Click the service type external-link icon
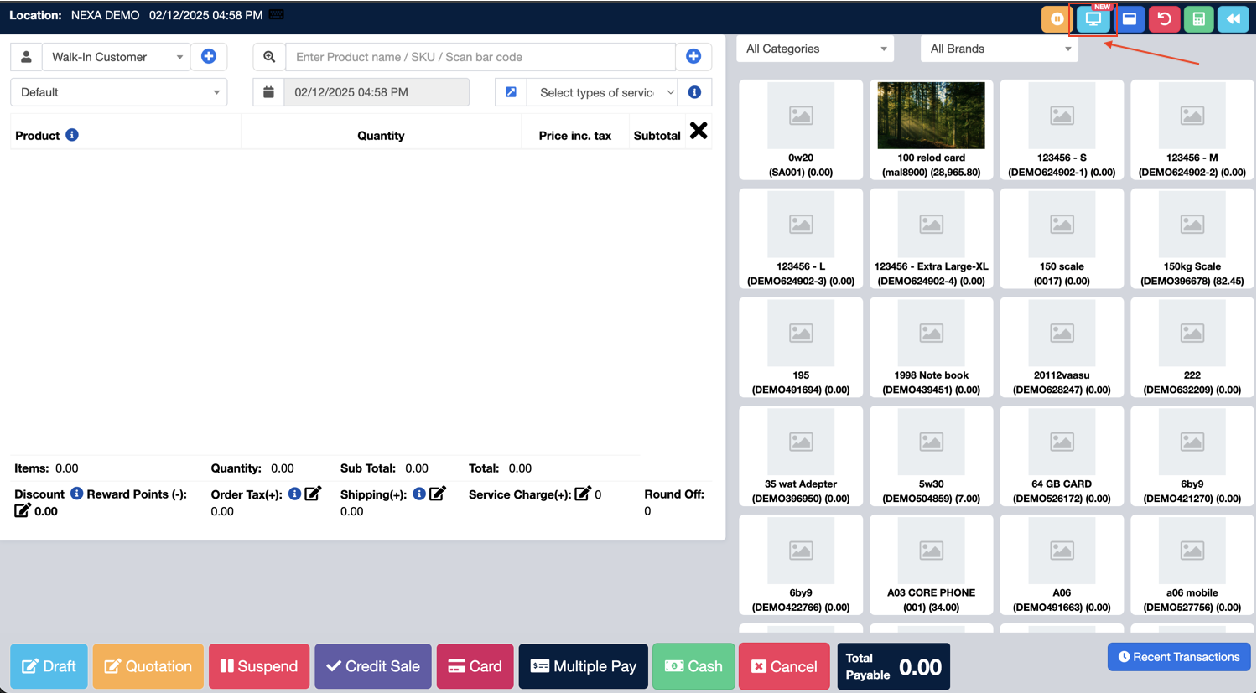Viewport: 1257px width, 693px height. (x=511, y=92)
